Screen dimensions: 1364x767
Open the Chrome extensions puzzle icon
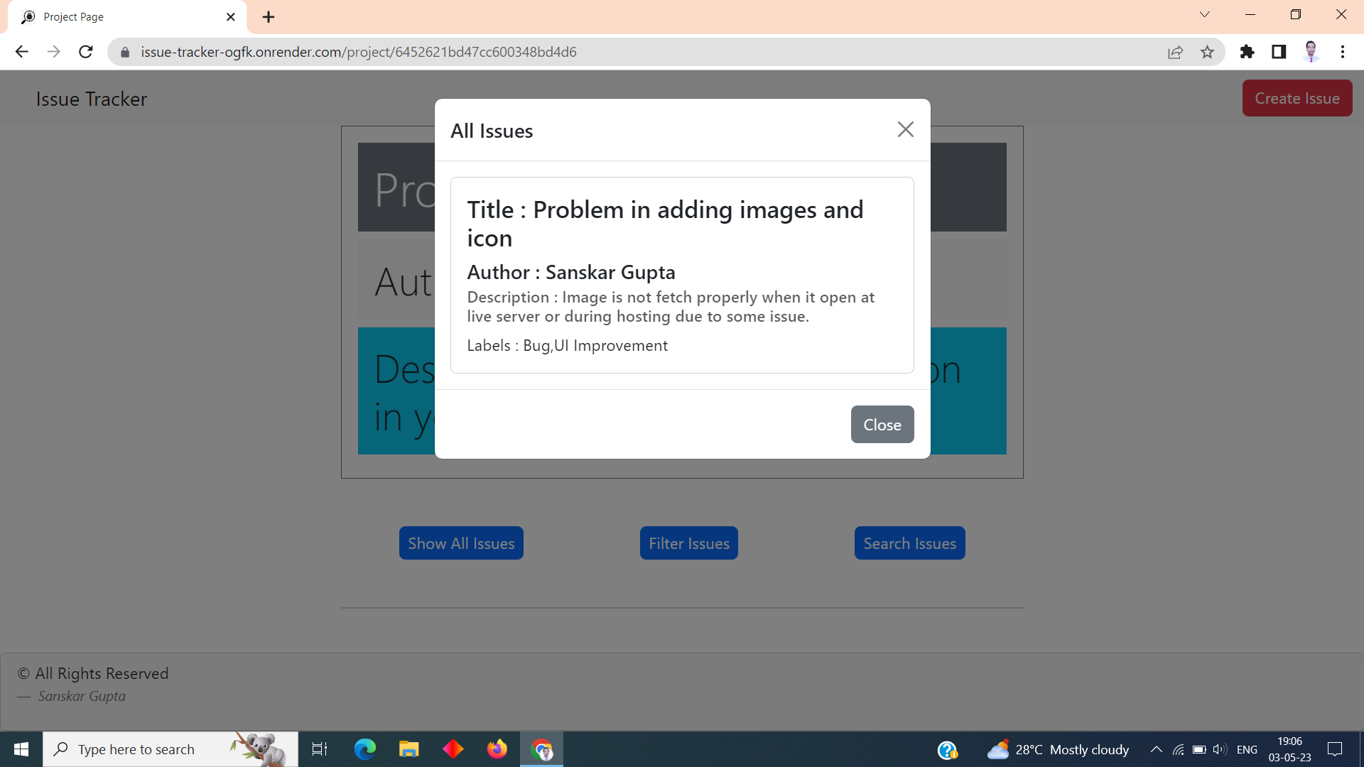[1247, 51]
